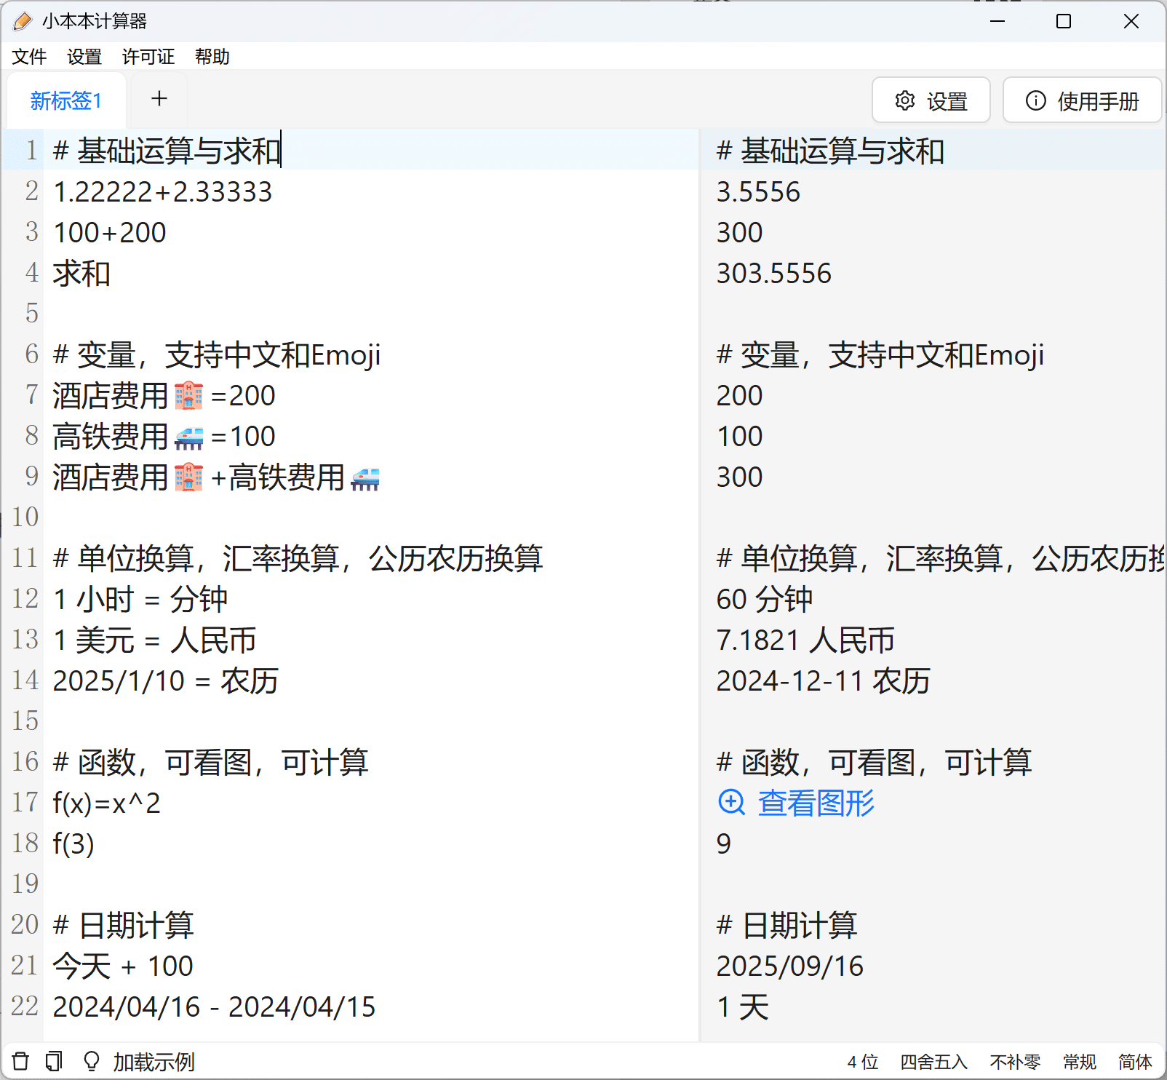Toggle the 四舍五入 rounding mode
Screen dimensions: 1167x1080
[933, 1062]
